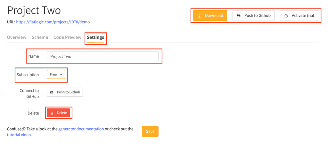The width and height of the screenshot is (328, 144).
Task: Switch to the Overview tab
Action: tap(17, 37)
